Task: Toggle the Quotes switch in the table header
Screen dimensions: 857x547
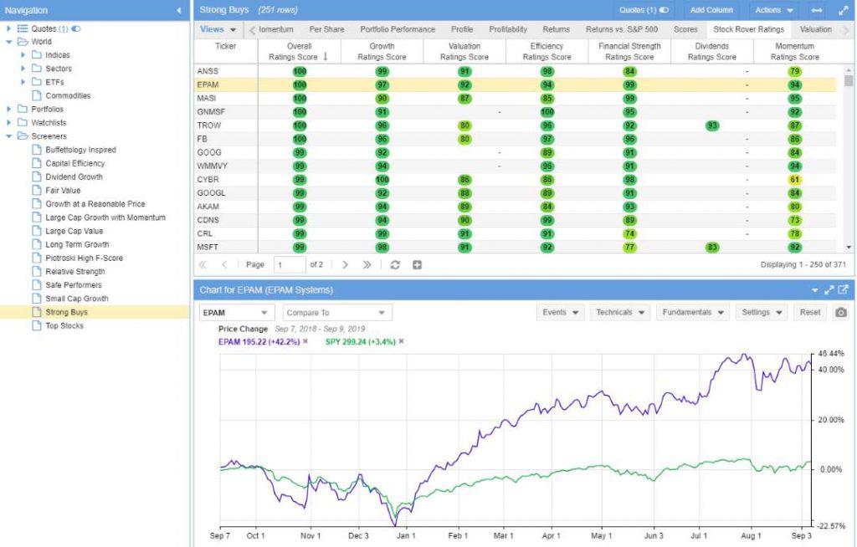Action: [x=662, y=9]
